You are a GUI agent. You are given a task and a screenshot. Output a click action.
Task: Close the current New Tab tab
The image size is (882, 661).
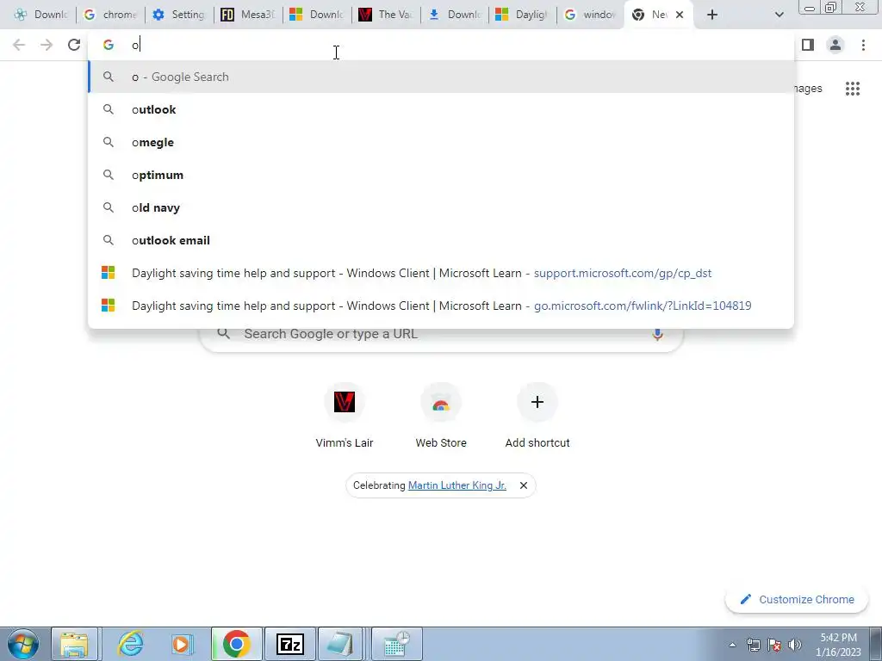680,15
